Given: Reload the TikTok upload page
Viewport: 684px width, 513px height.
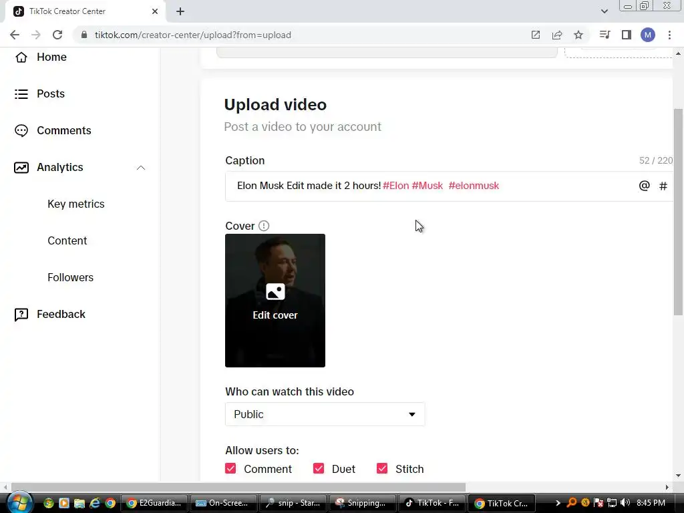Looking at the screenshot, I should [57, 35].
